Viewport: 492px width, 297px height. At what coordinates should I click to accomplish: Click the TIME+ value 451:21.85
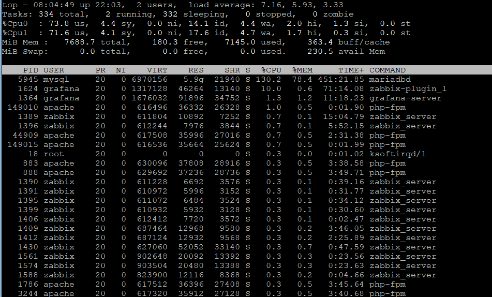(x=341, y=80)
